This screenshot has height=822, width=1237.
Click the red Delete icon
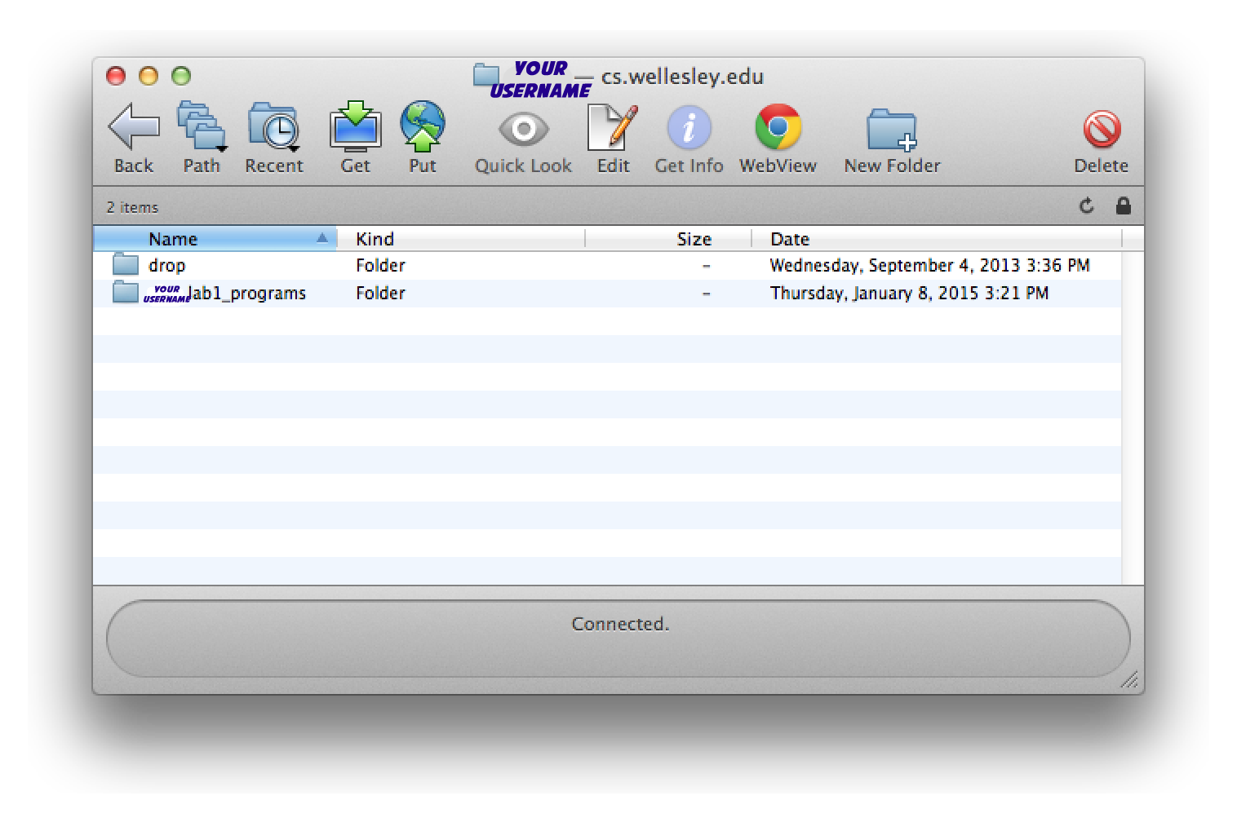coord(1101,129)
